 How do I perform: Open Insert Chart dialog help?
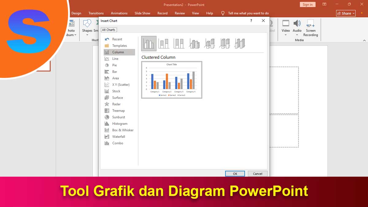tap(251, 21)
